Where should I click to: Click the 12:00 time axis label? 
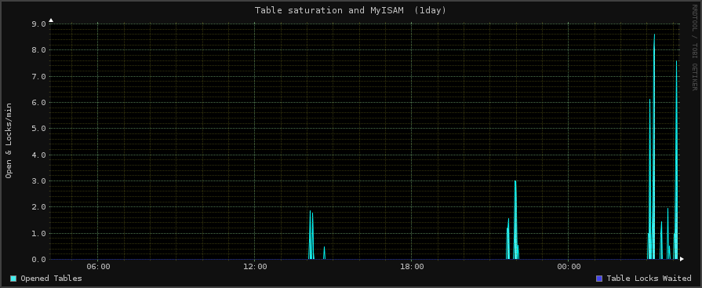pos(255,267)
